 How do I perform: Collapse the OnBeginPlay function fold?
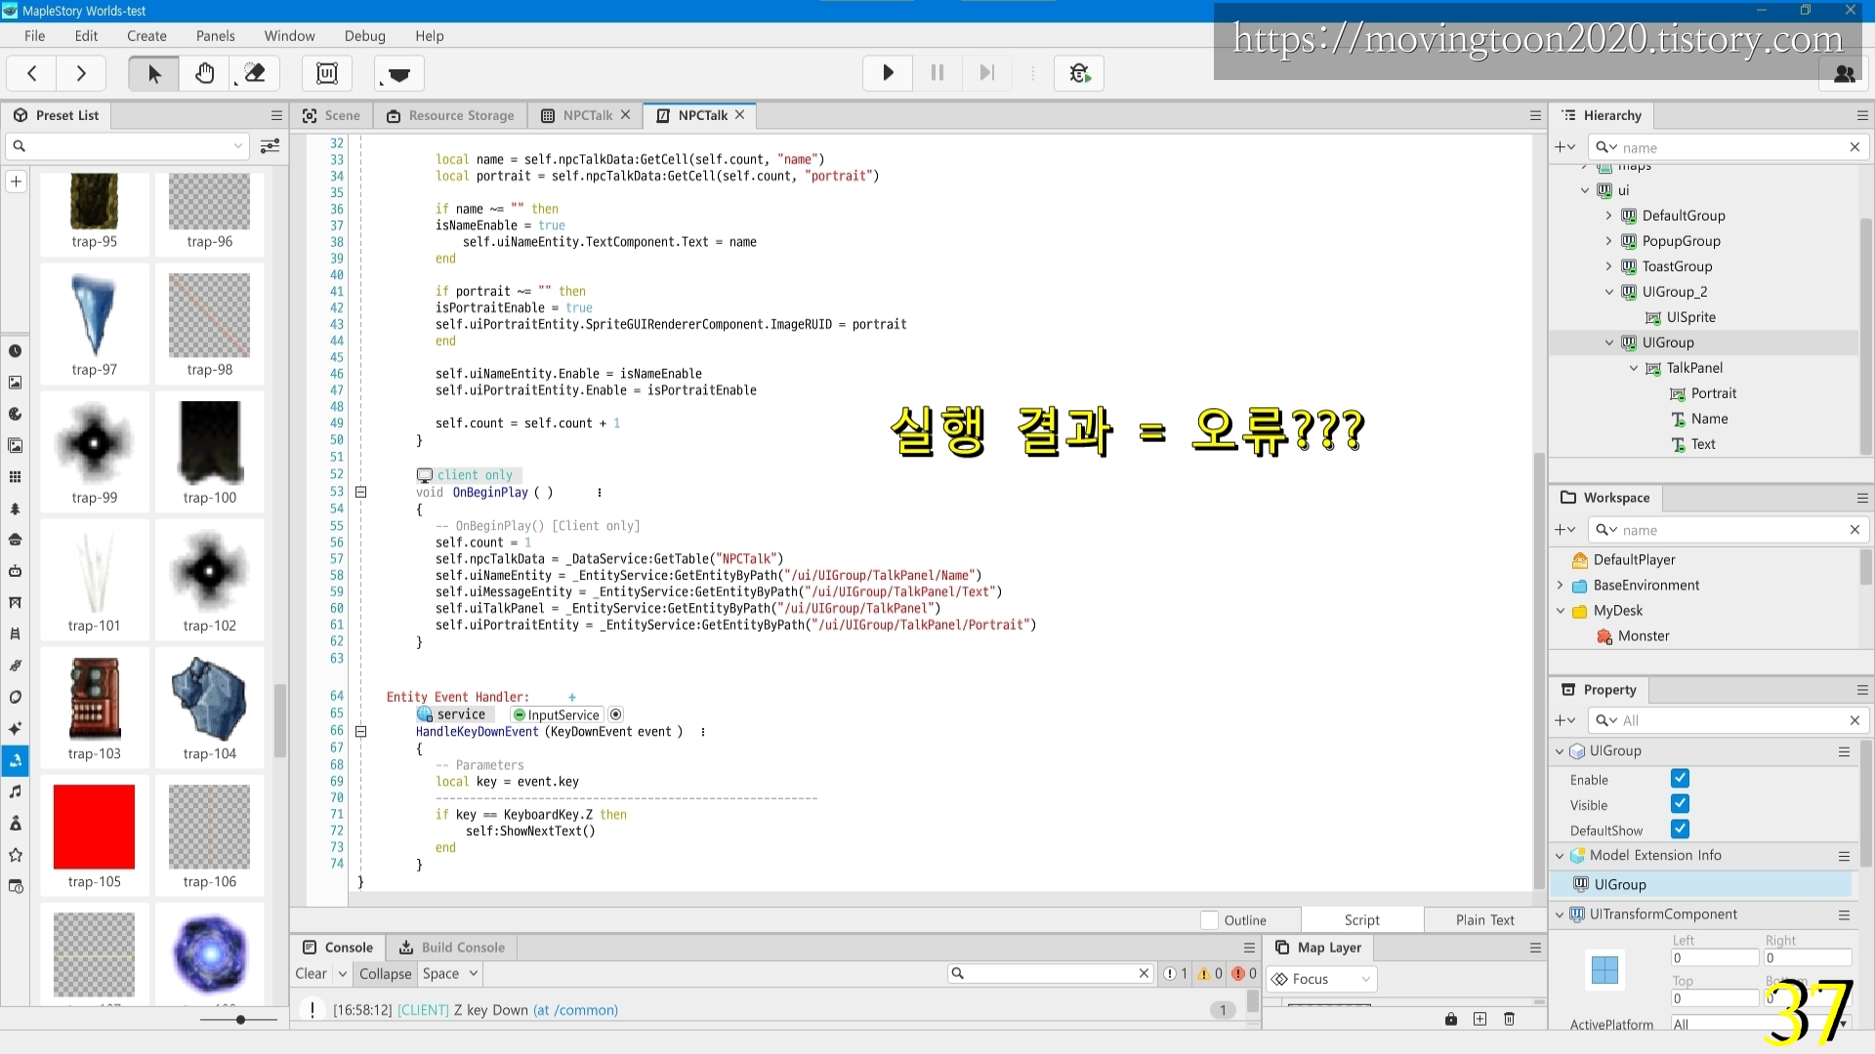(360, 492)
